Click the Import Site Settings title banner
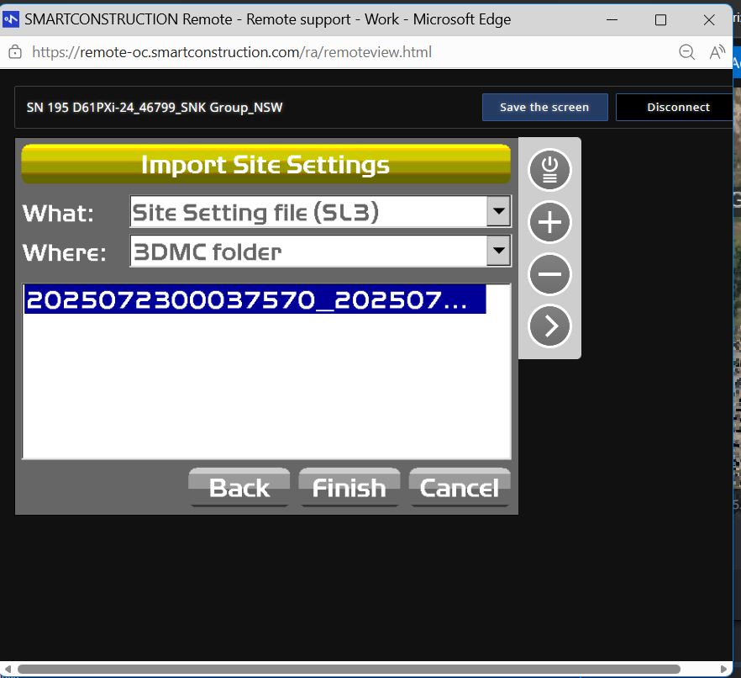 coord(266,164)
